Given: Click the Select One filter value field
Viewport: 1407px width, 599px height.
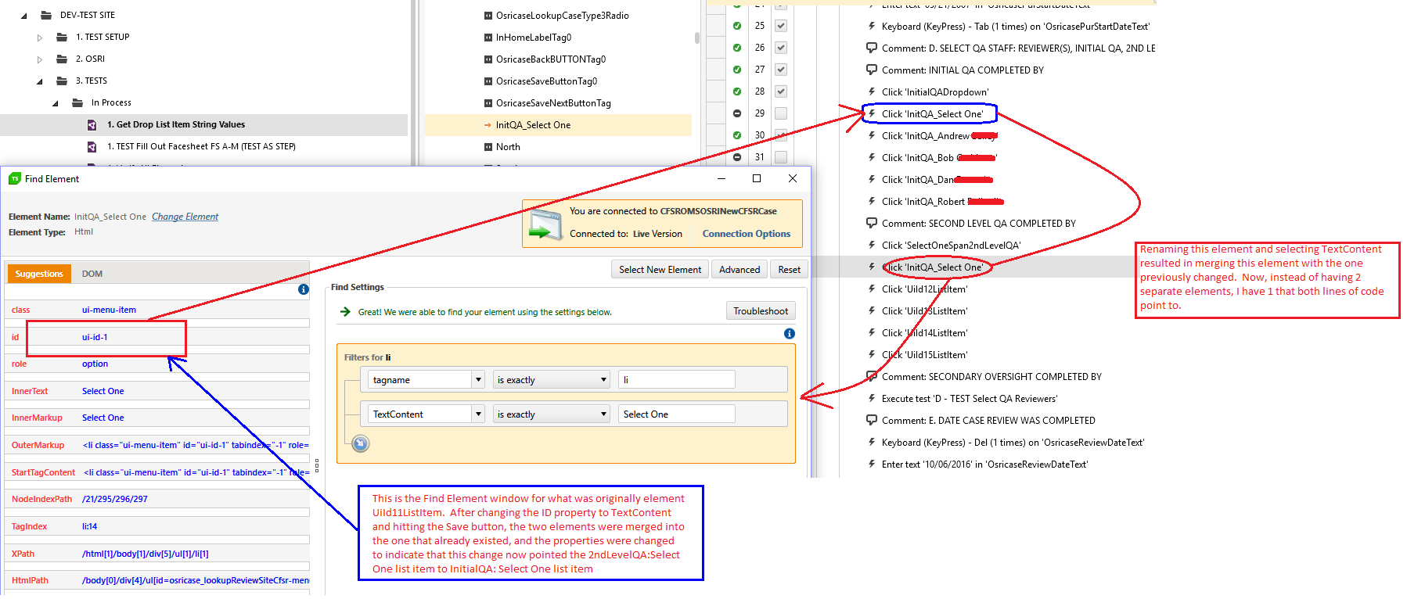Looking at the screenshot, I should [x=676, y=414].
